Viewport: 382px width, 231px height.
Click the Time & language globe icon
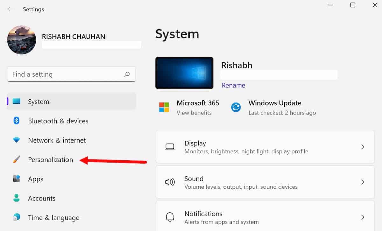click(16, 218)
